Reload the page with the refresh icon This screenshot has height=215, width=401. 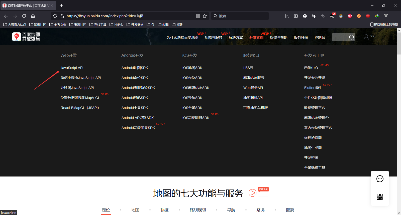[24, 16]
